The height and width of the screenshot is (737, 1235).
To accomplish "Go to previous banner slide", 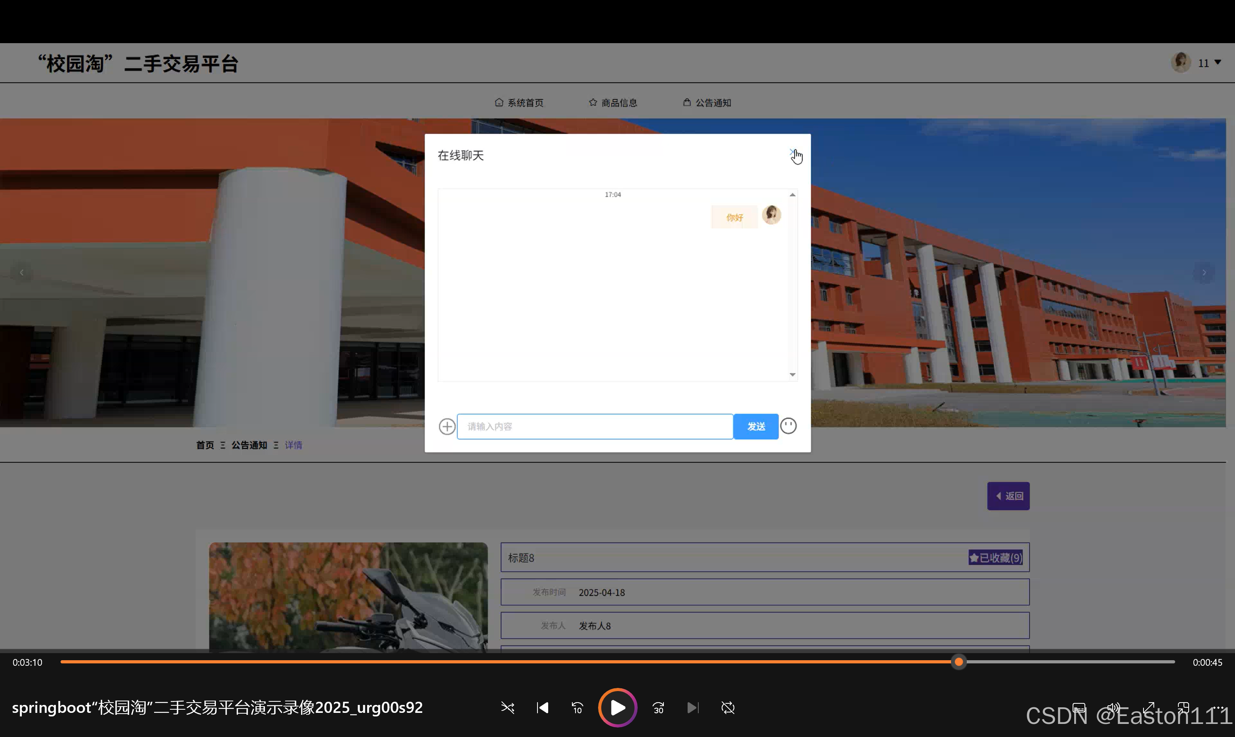I will pyautogui.click(x=21, y=272).
